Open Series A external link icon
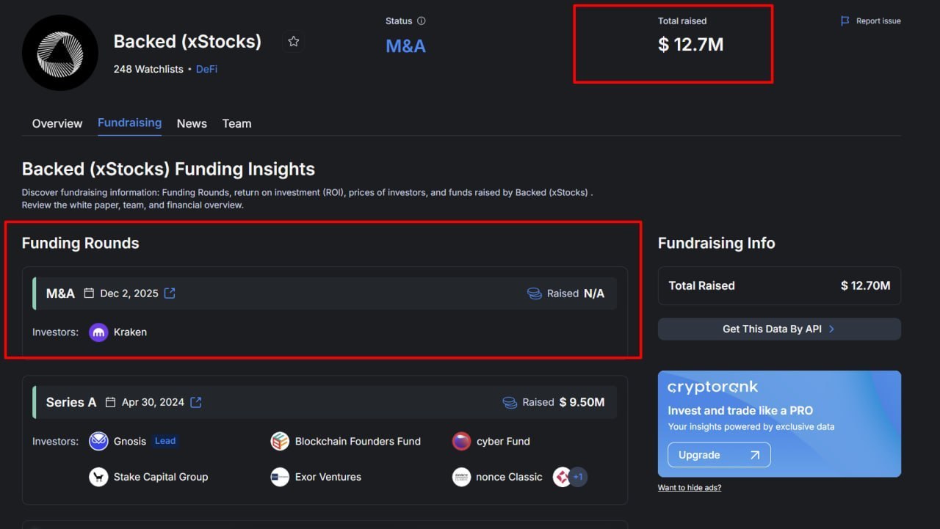The image size is (940, 529). tap(196, 402)
